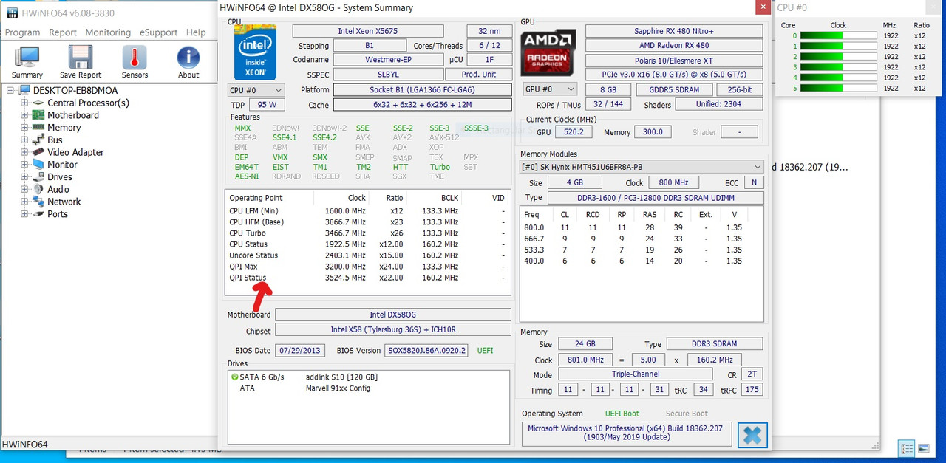The height and width of the screenshot is (463, 946).
Task: Open the Report menu
Action: (x=63, y=32)
